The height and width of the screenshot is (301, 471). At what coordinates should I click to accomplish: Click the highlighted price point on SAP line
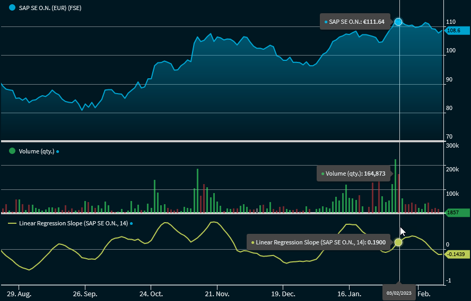tap(398, 22)
